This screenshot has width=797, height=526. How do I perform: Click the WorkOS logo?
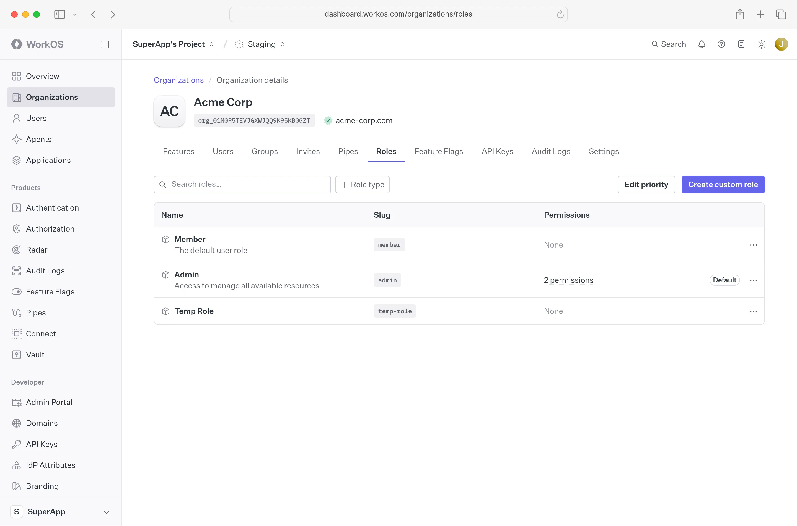37,44
